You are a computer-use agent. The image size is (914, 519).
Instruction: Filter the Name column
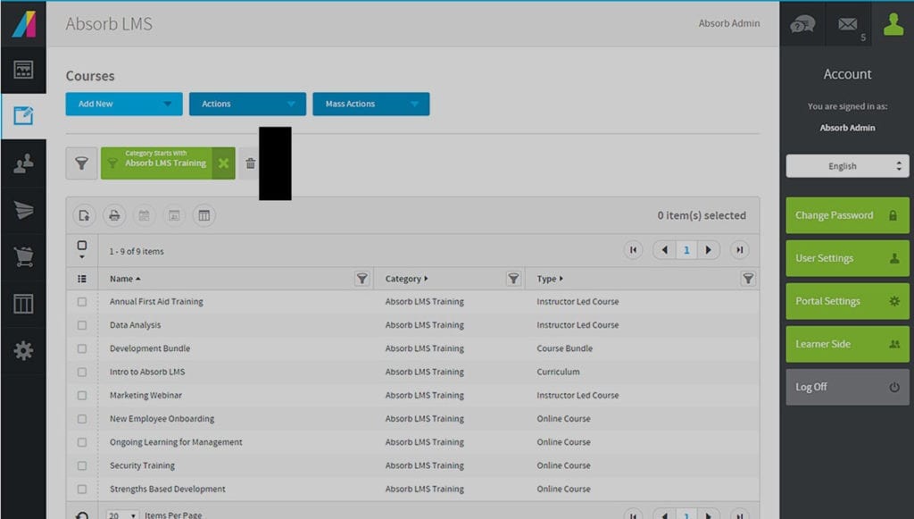362,279
